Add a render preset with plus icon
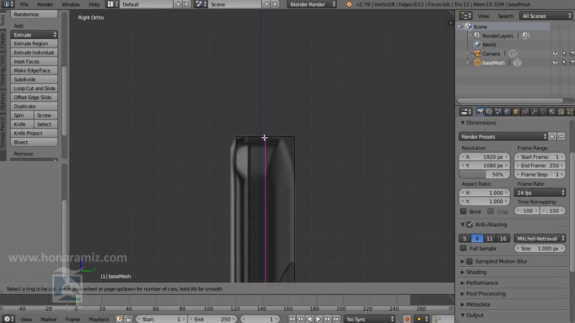 (552, 137)
